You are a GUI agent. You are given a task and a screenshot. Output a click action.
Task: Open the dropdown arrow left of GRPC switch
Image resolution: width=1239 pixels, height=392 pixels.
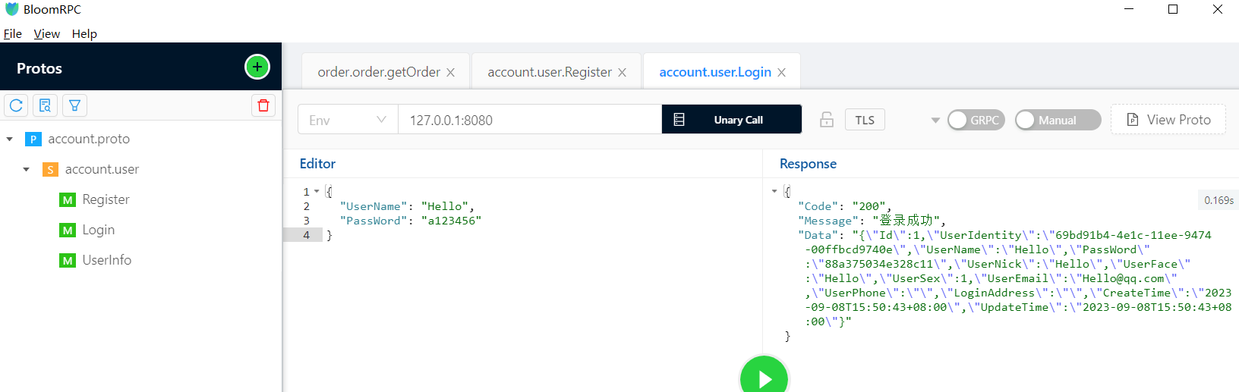tap(935, 121)
